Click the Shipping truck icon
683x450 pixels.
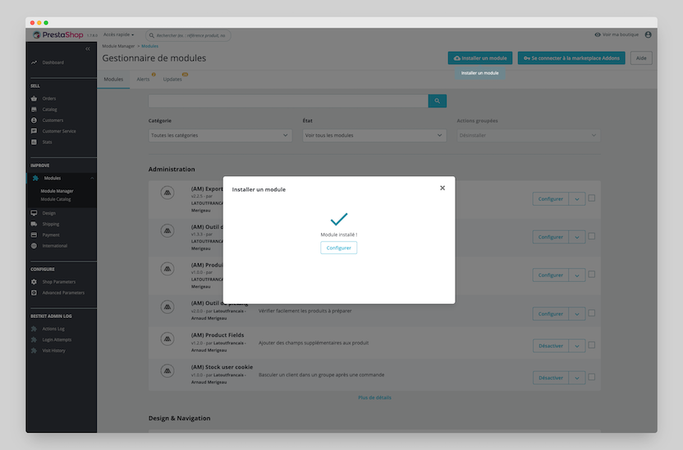[34, 224]
